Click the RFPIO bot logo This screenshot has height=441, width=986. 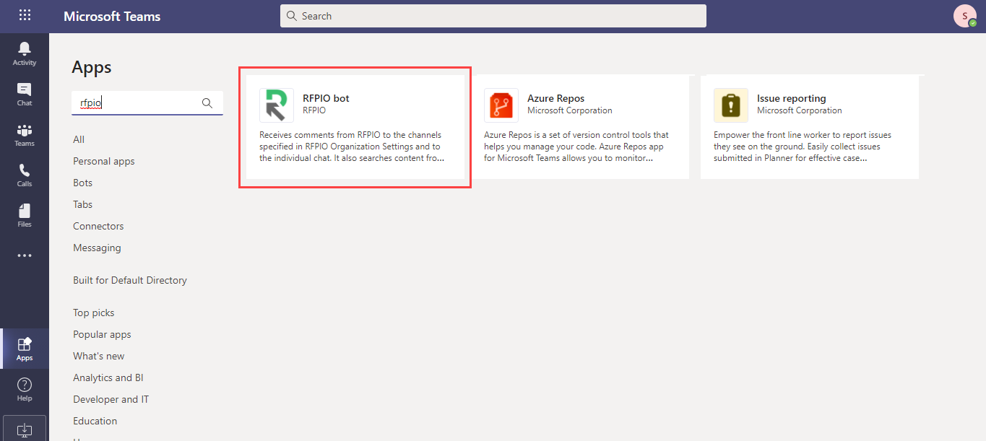277,105
